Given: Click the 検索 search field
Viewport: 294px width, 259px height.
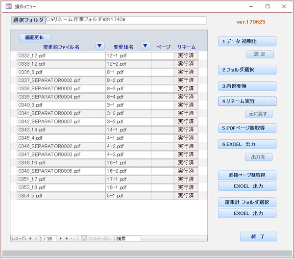Looking at the screenshot, I should click(x=128, y=238).
